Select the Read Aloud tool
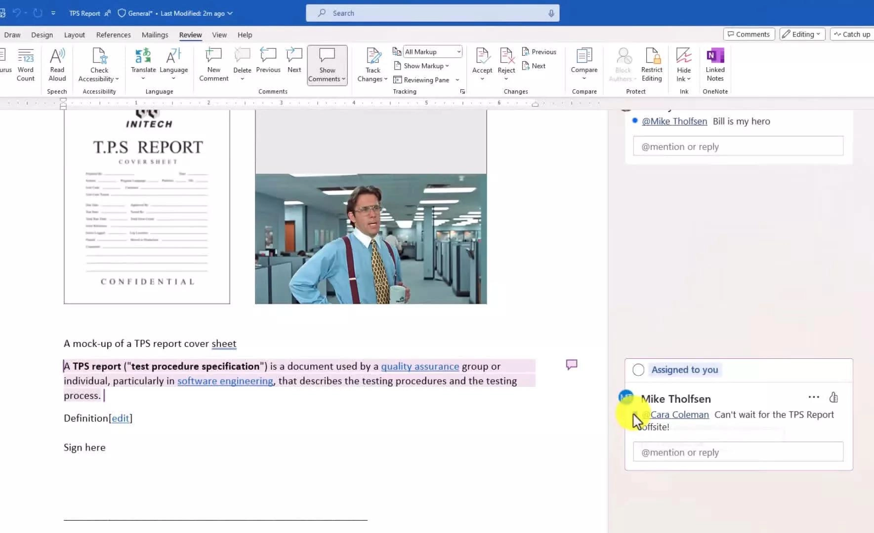Viewport: 874px width, 533px height. coord(57,64)
